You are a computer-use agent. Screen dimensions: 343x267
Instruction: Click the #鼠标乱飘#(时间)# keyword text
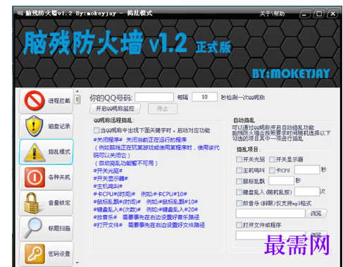tap(117, 202)
